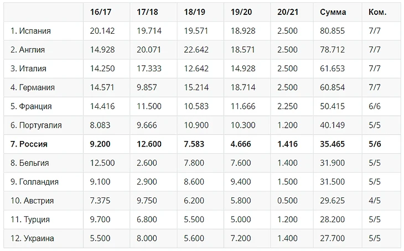404x251 pixels.
Task: Select the Австрия row name
Action: 32,200
